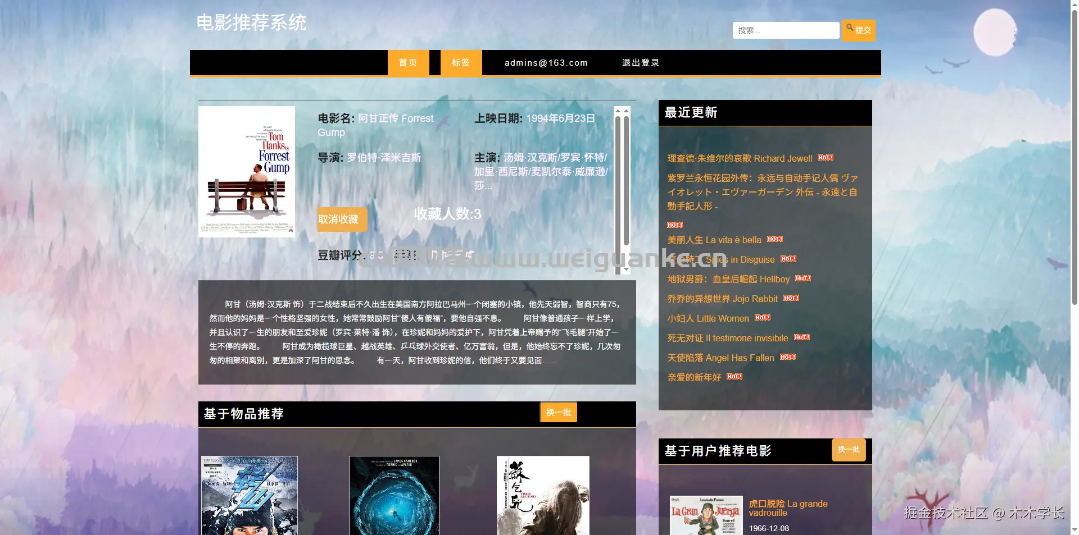Click the 基于物品推荐 section heading
The image size is (1079, 535).
click(x=243, y=414)
